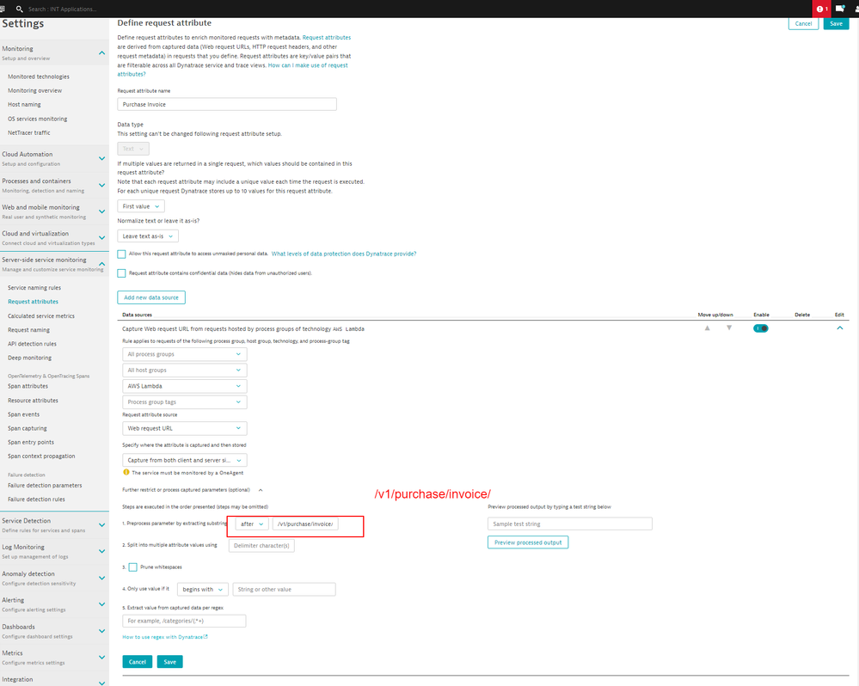
Task: Open the AWS Lambda technology dropdown
Action: (185, 386)
